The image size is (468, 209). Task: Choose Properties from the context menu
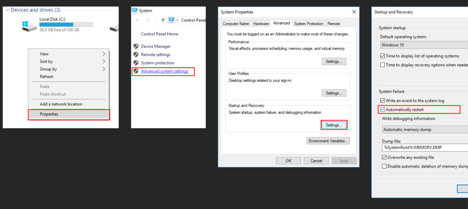(69, 114)
